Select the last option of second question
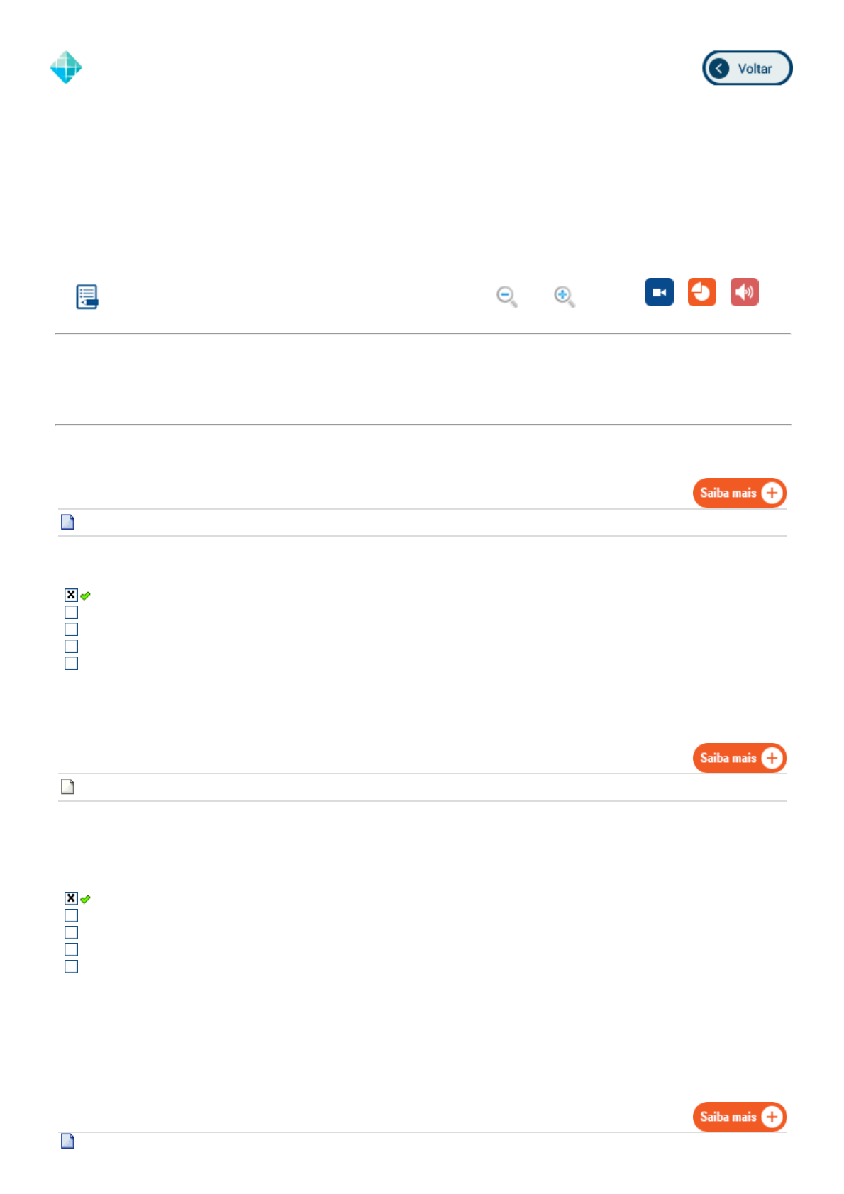844x1194 pixels. (71, 966)
